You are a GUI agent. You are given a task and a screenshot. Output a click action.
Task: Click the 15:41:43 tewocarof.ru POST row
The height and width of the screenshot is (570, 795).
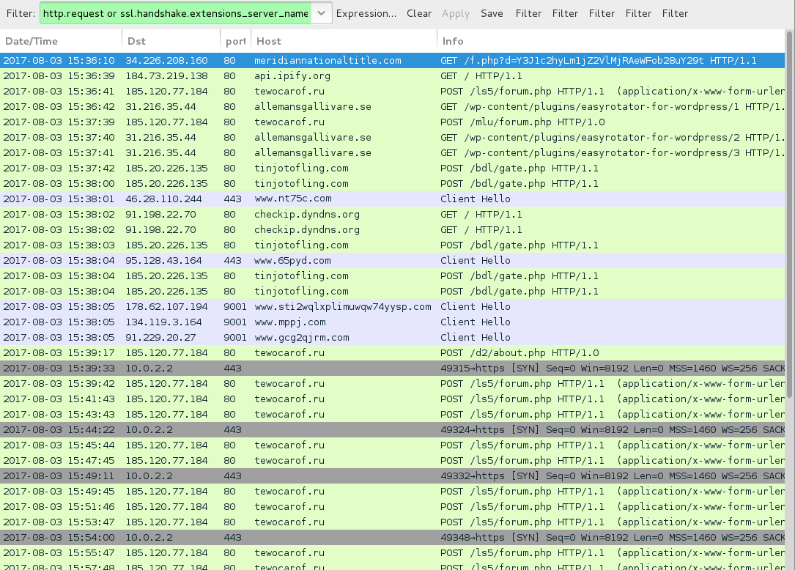point(393,399)
